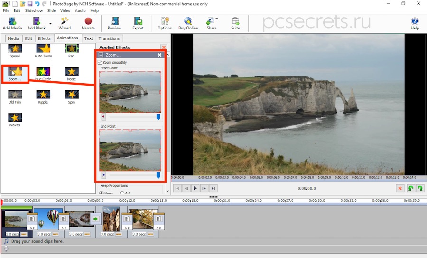Image resolution: width=427 pixels, height=258 pixels.
Task: Select the Waves animation effect
Action: pos(15,120)
